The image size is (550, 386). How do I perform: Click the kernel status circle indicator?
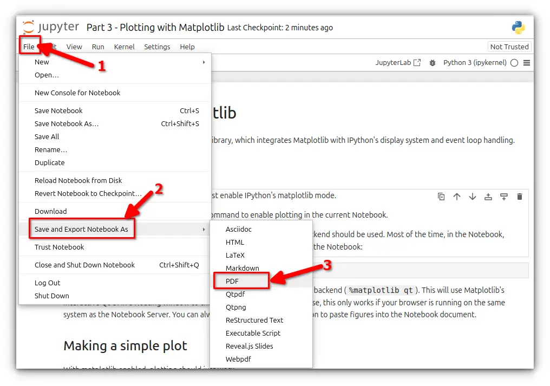pos(514,63)
